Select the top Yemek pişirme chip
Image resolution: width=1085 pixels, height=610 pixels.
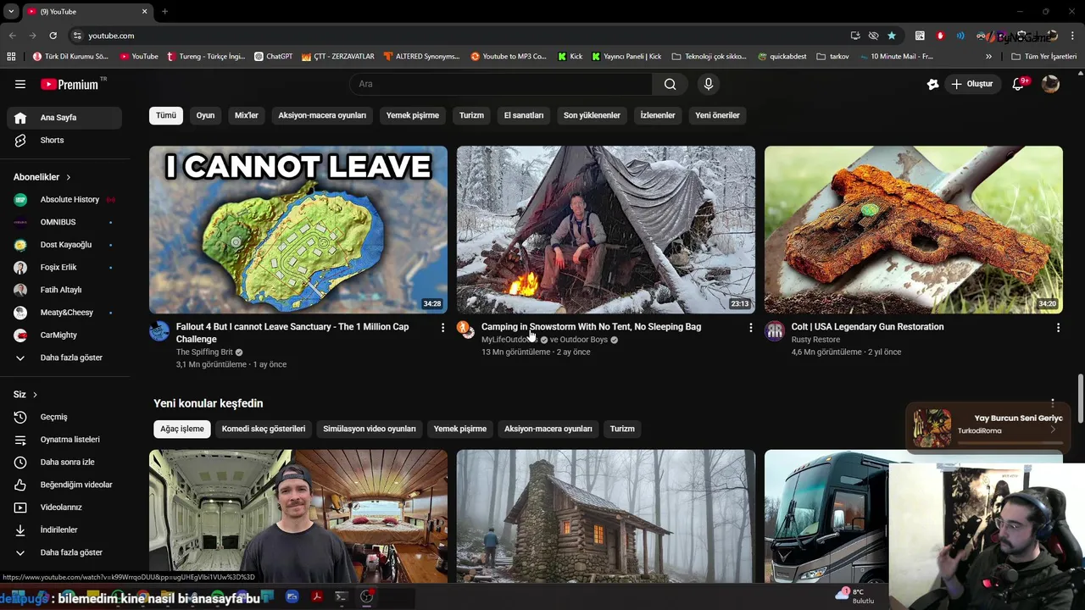point(413,115)
